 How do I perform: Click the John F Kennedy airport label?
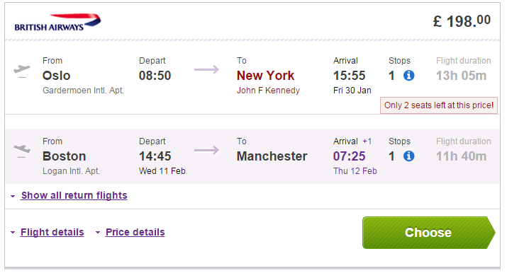point(268,91)
